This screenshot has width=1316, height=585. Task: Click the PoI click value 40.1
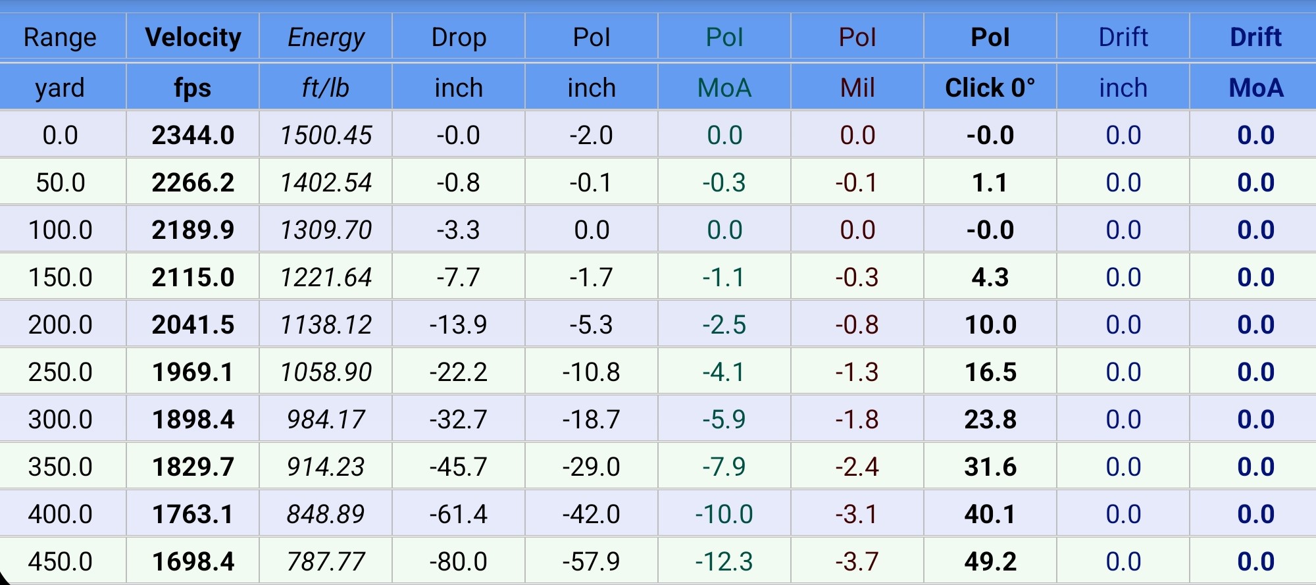[990, 515]
